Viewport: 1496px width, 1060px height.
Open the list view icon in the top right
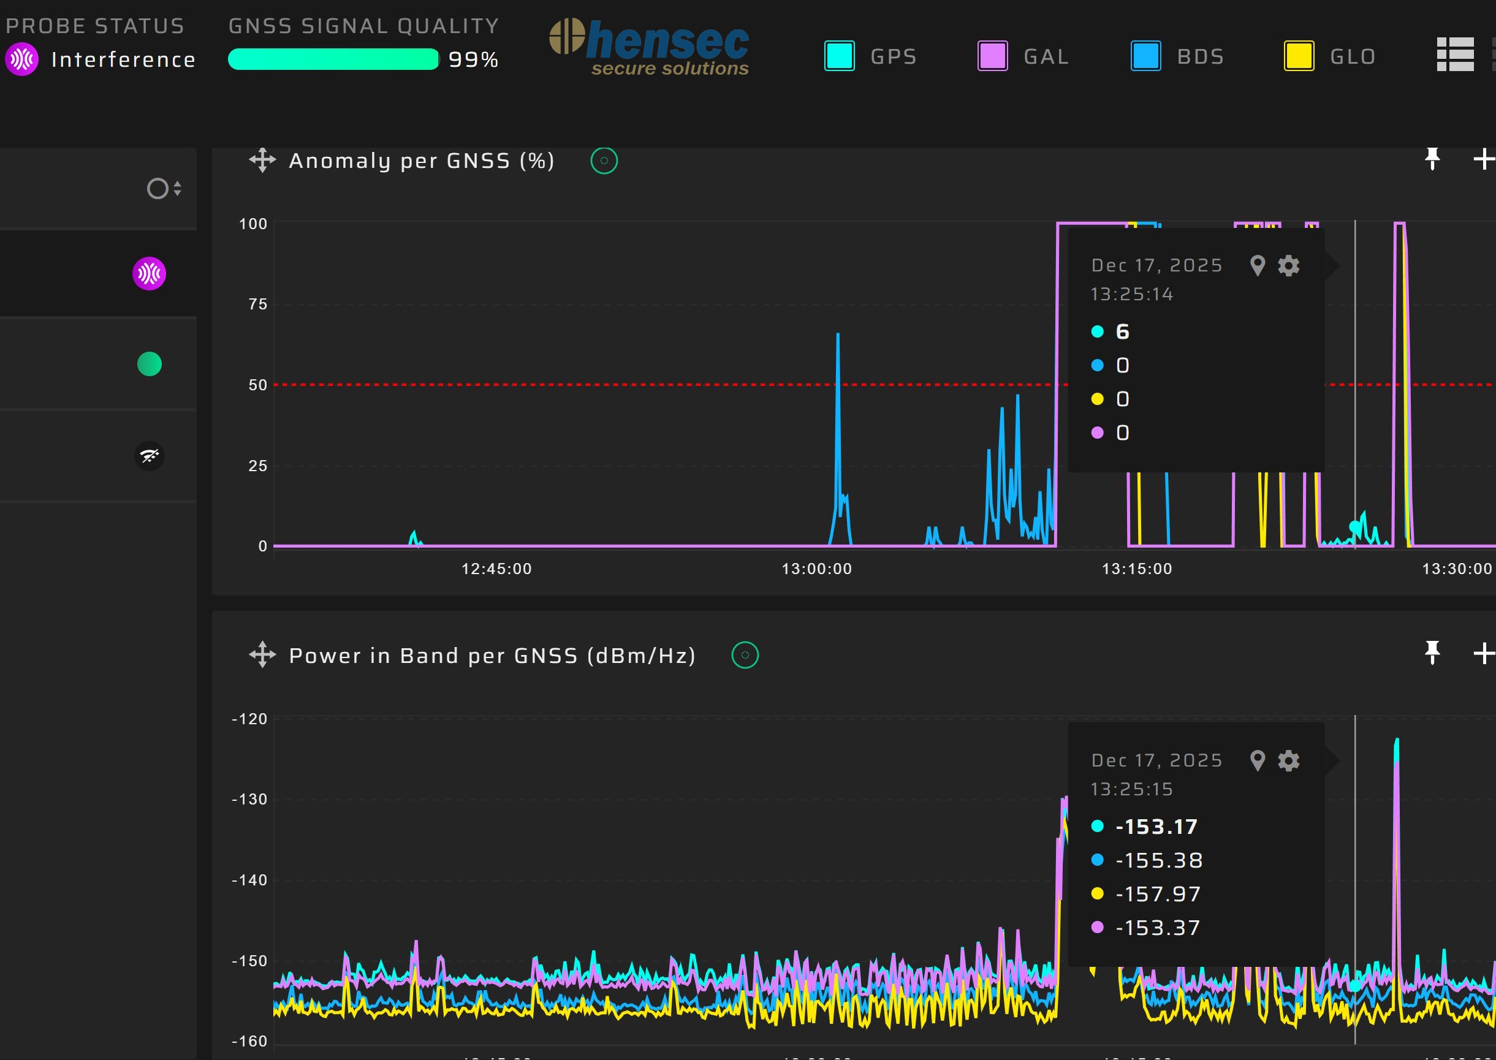1455,54
